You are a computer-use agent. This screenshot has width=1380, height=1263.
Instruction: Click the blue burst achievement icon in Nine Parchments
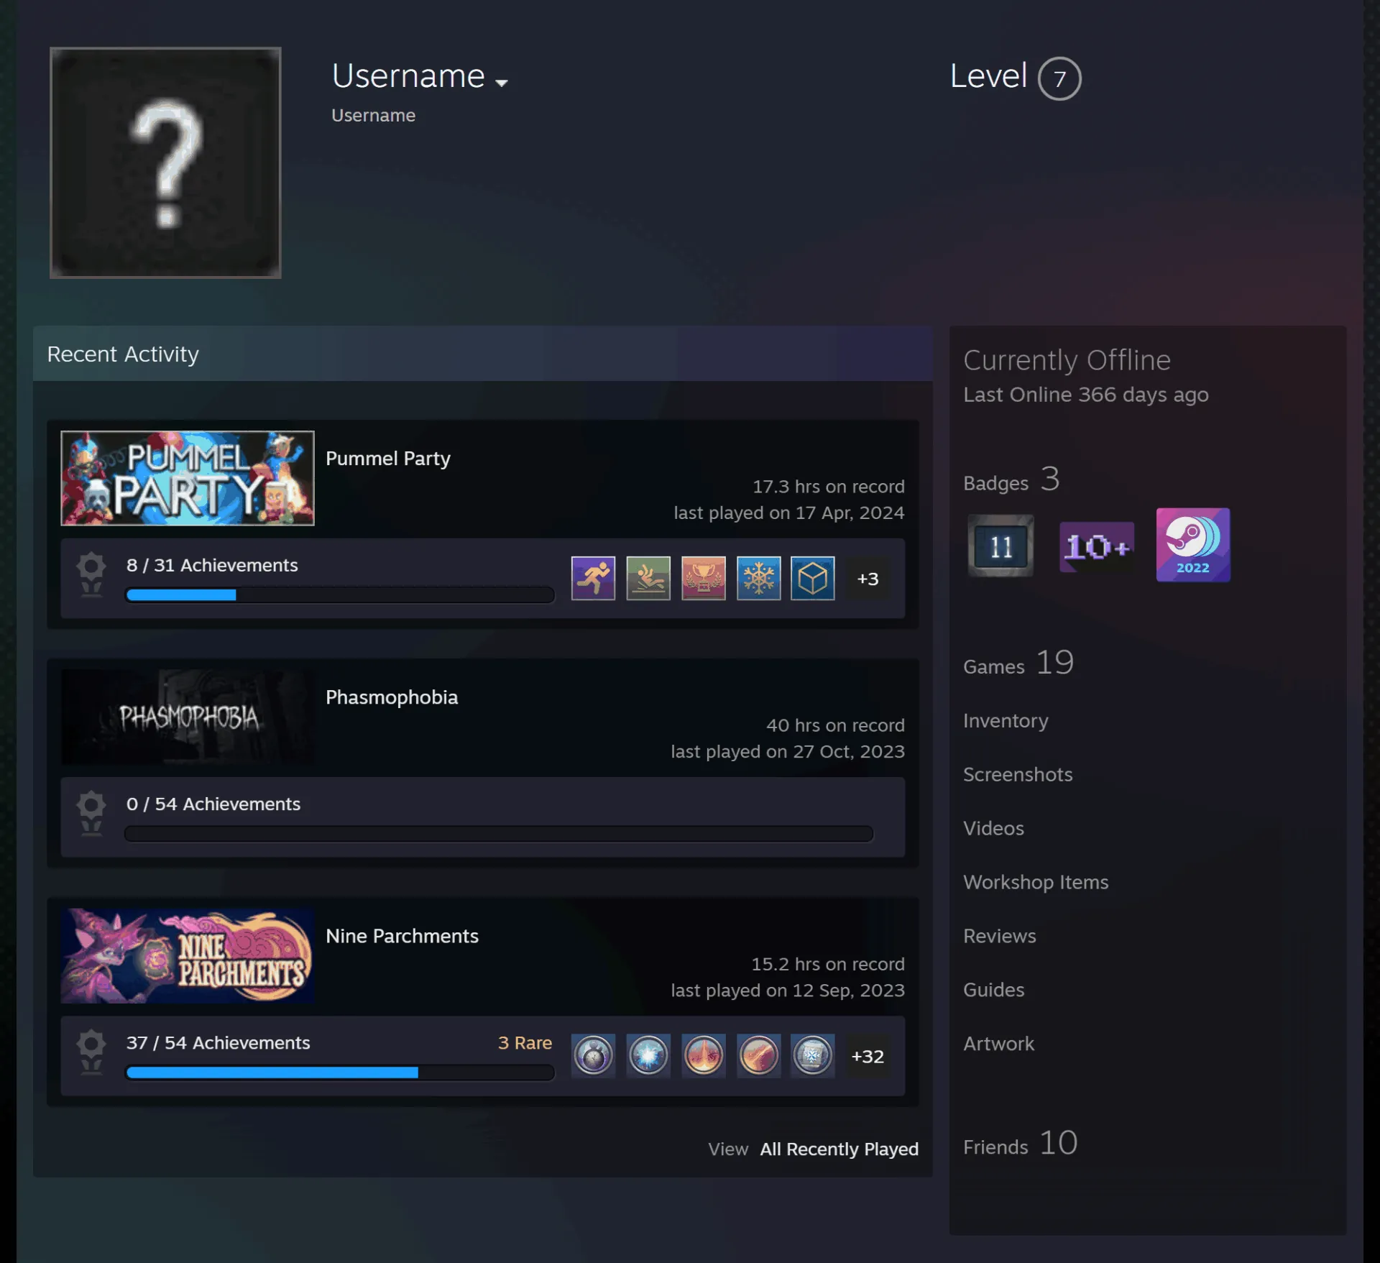click(x=648, y=1055)
